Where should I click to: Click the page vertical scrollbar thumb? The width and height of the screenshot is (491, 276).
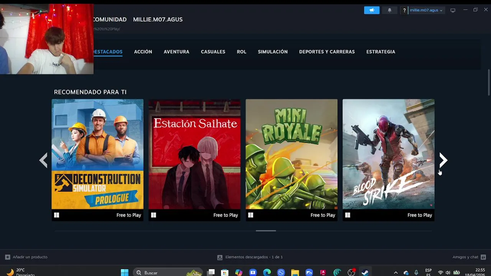(489, 82)
